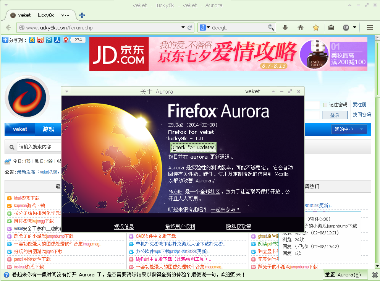This screenshot has width=380, height=281.
Task: Click the lucky8k forum logo
Action: pos(27,97)
